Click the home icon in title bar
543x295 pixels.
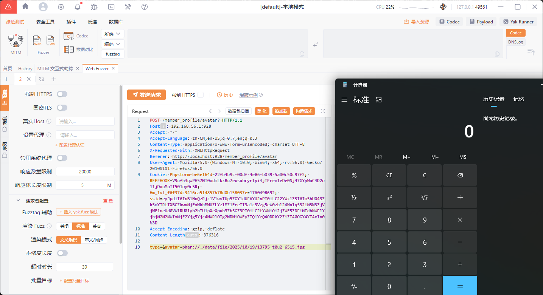(x=25, y=6)
